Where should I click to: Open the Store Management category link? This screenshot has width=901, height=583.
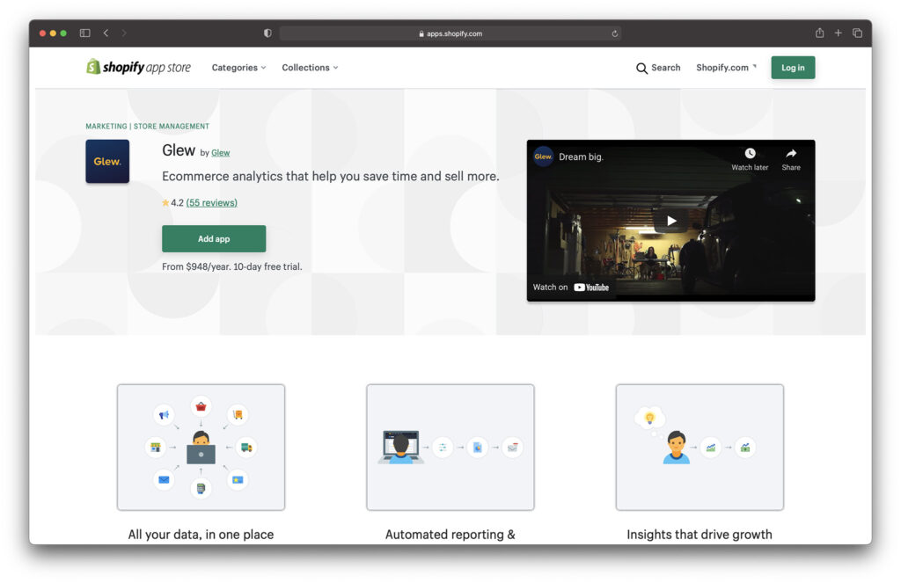click(172, 127)
